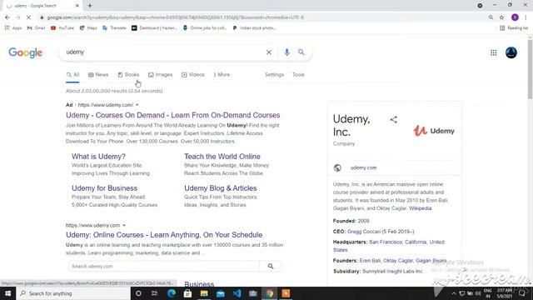Share the Udemy, Inc. knowledge panel
The image size is (533, 300).
[x=393, y=120]
